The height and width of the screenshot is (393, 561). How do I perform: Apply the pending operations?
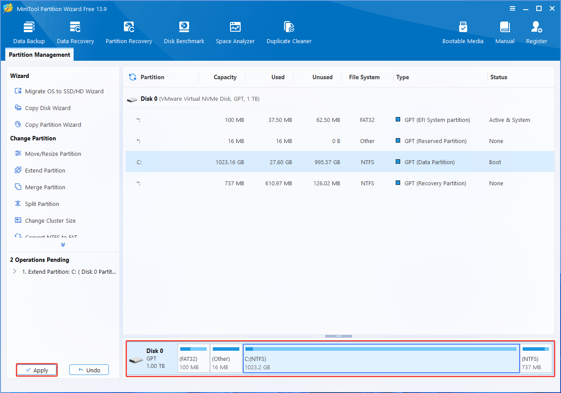coord(37,370)
